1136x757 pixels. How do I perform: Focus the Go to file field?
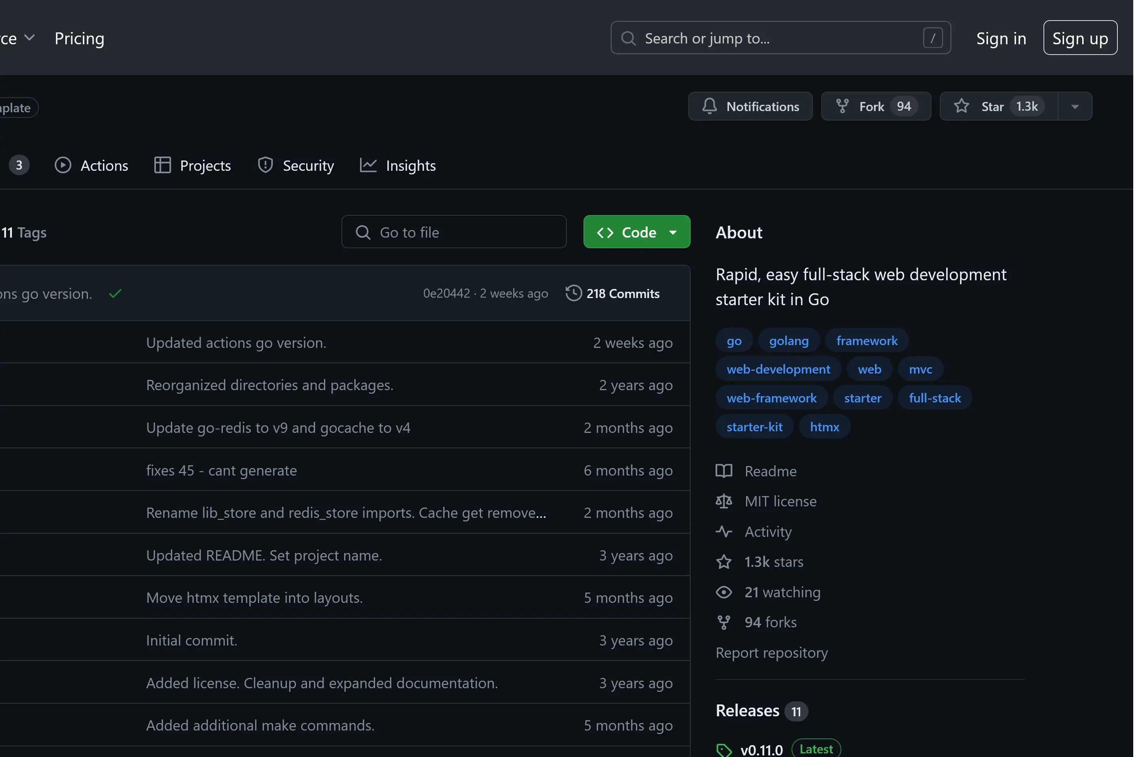(x=454, y=232)
